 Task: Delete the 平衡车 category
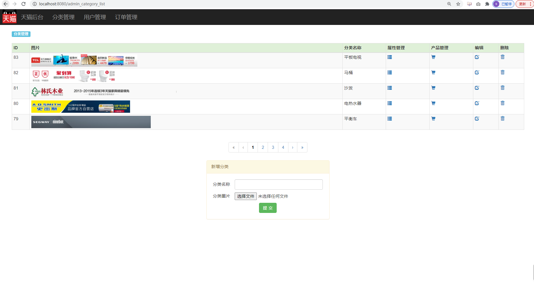(x=503, y=119)
